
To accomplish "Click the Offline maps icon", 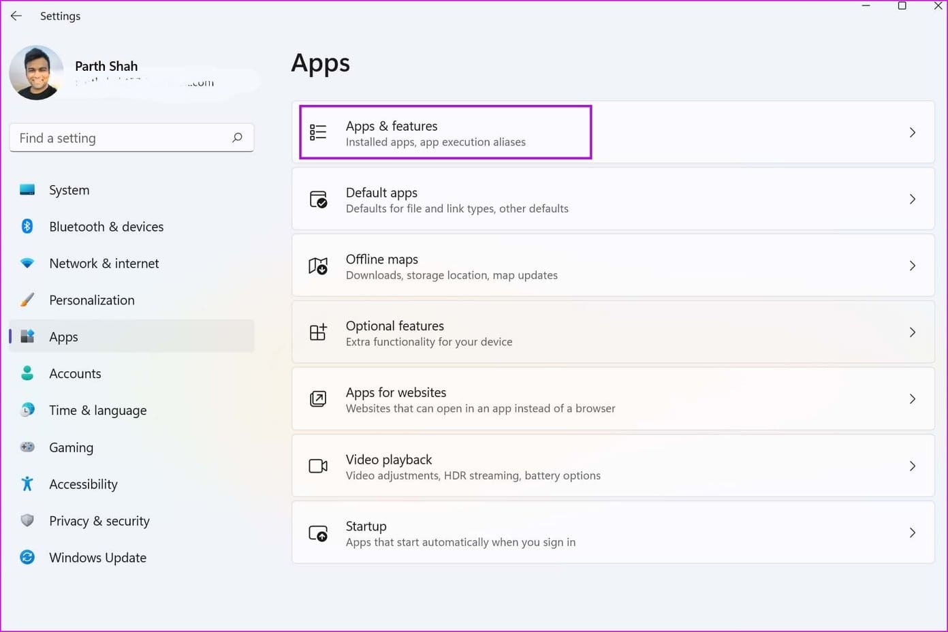I will coord(318,266).
